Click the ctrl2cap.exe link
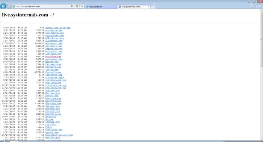263x142 pixels. point(53,83)
